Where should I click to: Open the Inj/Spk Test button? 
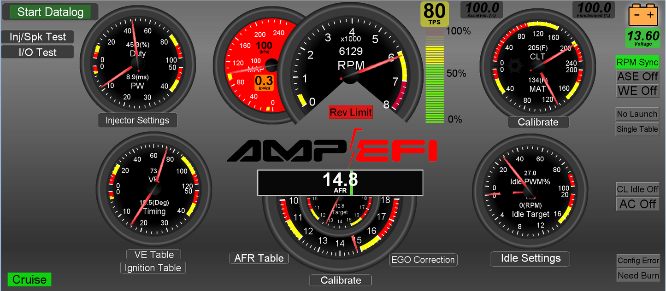[38, 37]
